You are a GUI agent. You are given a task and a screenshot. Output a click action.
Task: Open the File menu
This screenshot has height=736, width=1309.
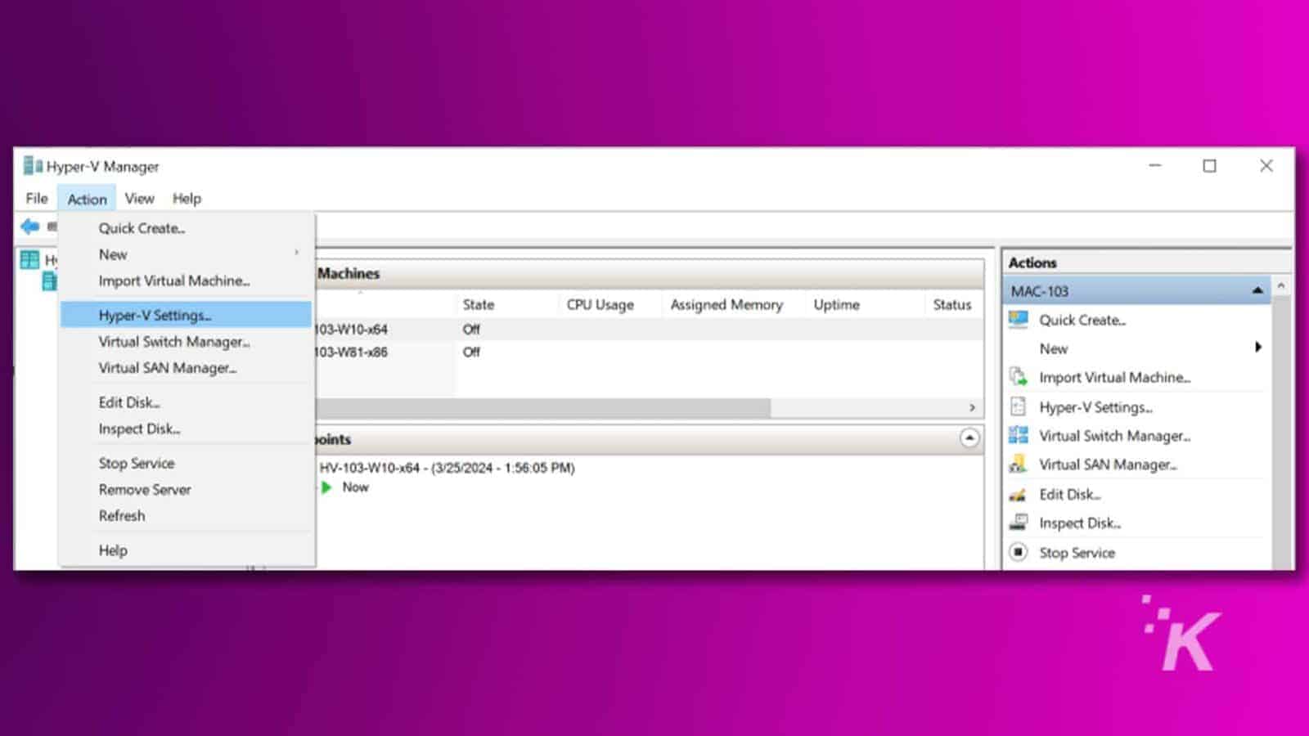(x=36, y=198)
